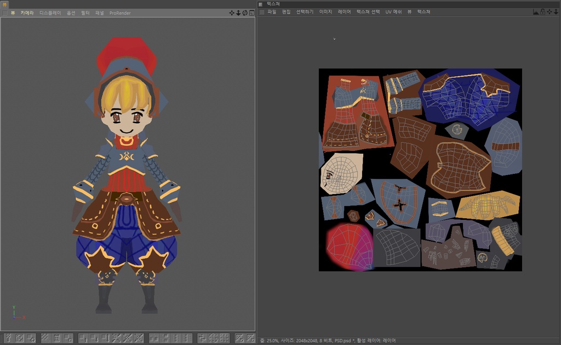Open the 이미지 menu
The image size is (561, 345).
tap(325, 12)
